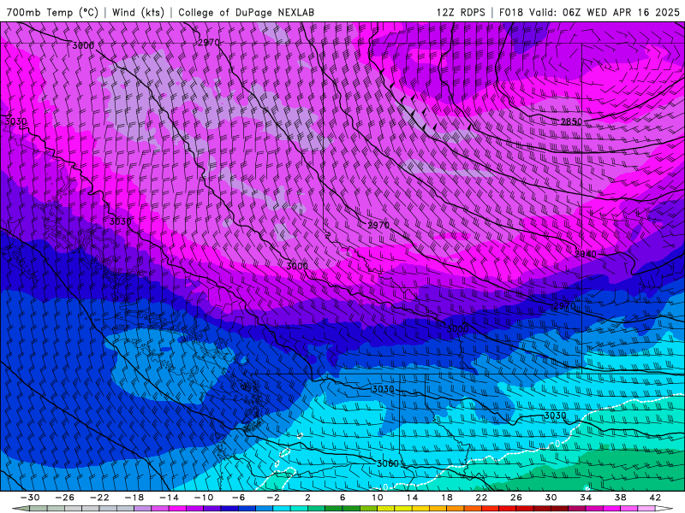Image resolution: width=685 pixels, height=513 pixels.
Task: Click the 3060 height contour label
Action: (388, 463)
